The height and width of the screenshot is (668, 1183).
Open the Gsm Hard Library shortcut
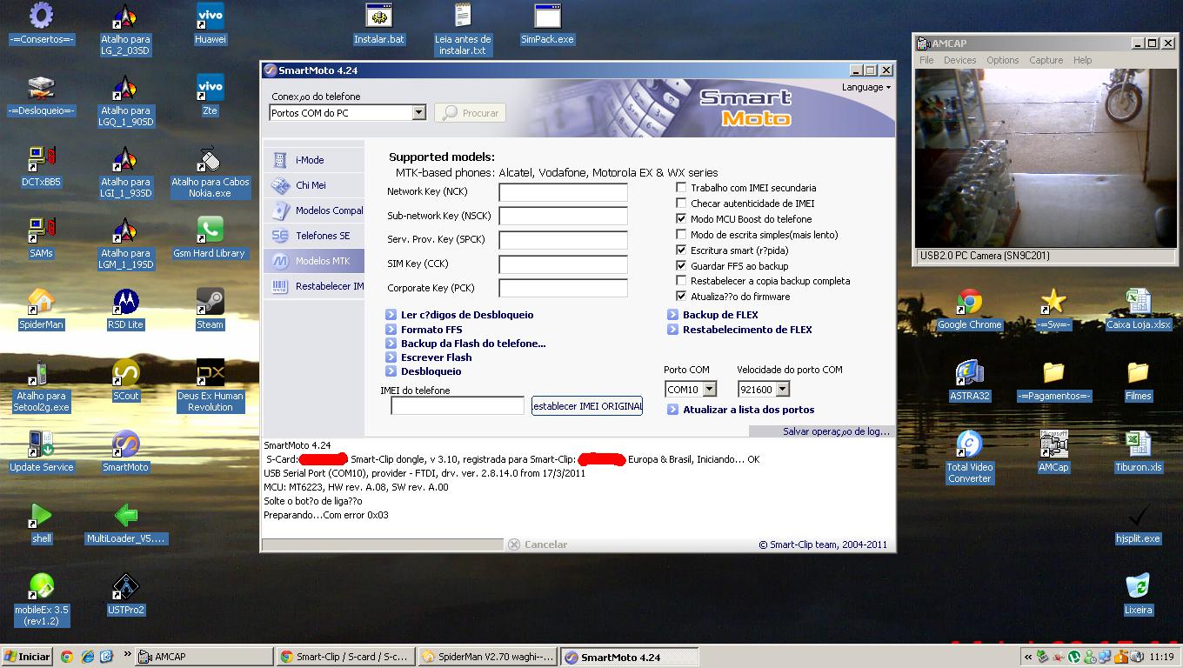pos(209,231)
